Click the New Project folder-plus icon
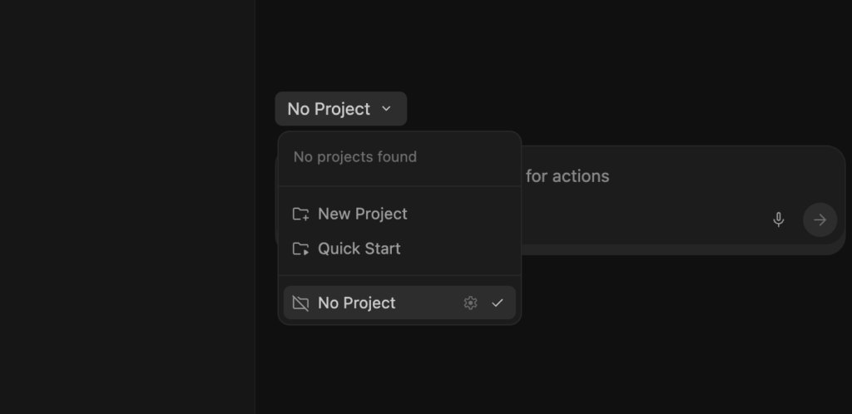This screenshot has width=852, height=414. click(300, 214)
